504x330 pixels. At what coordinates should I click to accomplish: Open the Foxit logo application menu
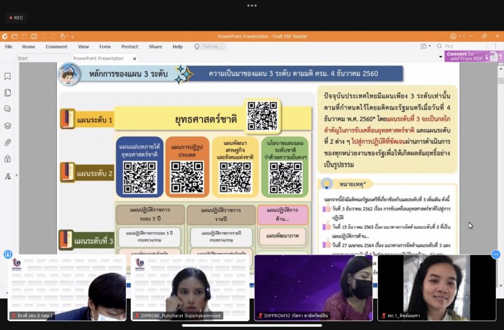(x=5, y=36)
